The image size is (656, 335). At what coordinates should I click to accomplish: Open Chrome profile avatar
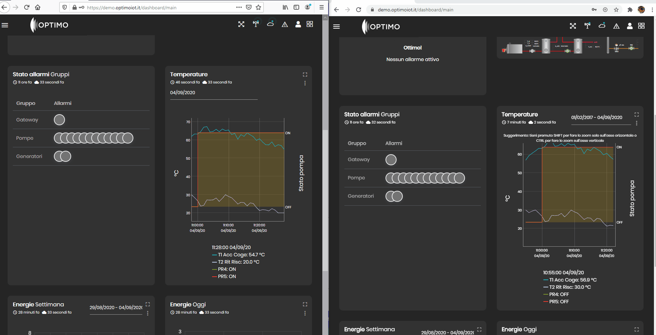tap(641, 10)
